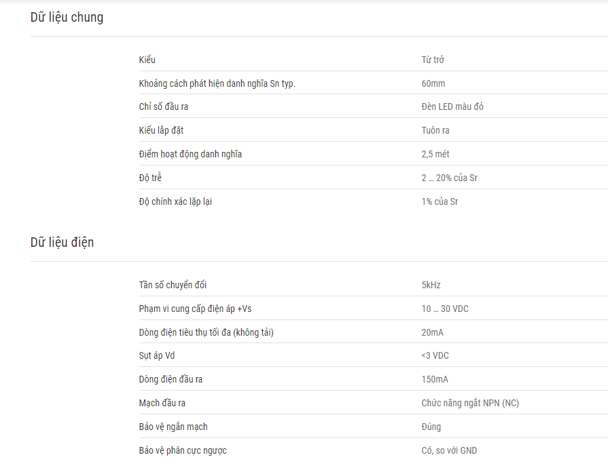Select the 'Chỉ số đầu ra' row
This screenshot has width=608, height=470.
374,106
